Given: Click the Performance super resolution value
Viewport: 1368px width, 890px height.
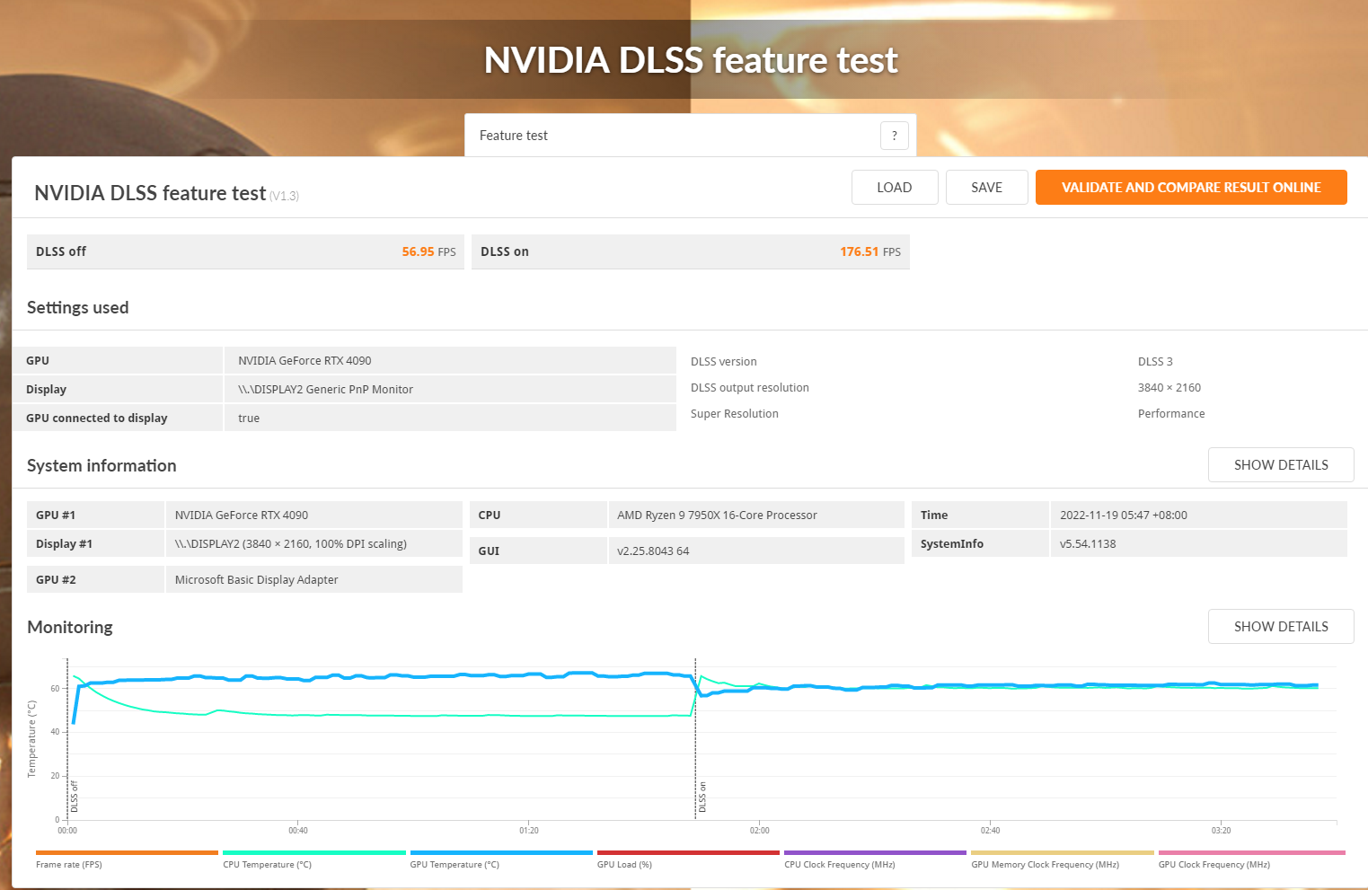Looking at the screenshot, I should 1171,414.
